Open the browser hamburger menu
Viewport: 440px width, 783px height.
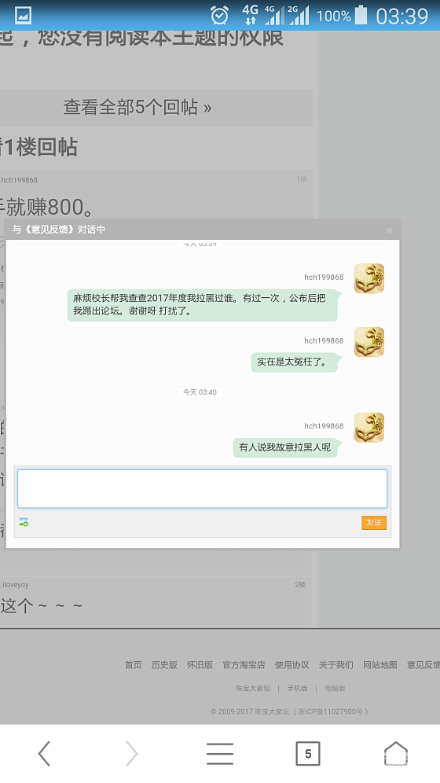[x=220, y=754]
